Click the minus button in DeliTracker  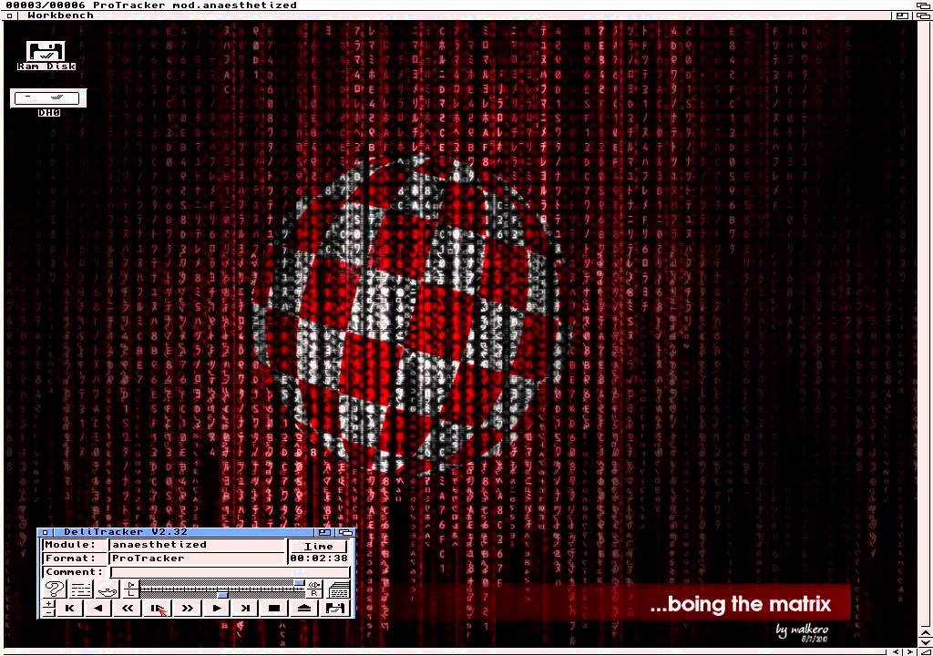tap(49, 612)
